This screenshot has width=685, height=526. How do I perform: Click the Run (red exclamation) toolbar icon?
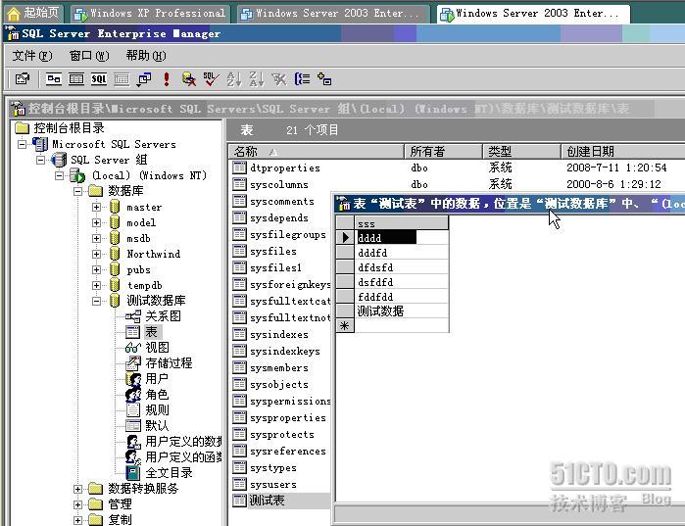point(167,79)
